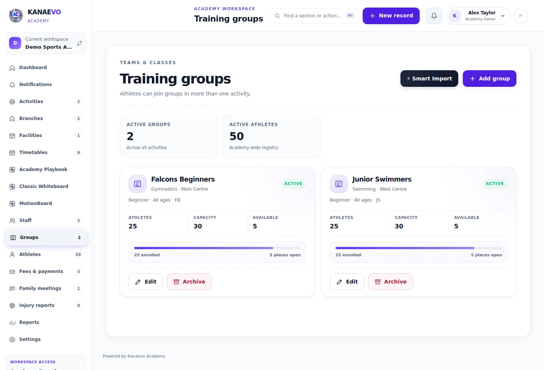Viewport: 544px width, 370px height.
Task: Click the Settings gear icon in sidebar
Action: [x=12, y=339]
